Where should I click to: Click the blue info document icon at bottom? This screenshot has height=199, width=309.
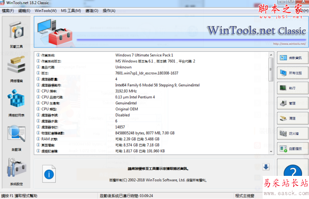click(49, 174)
